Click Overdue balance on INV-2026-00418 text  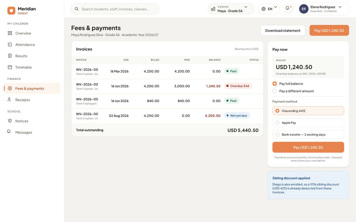click(x=301, y=74)
